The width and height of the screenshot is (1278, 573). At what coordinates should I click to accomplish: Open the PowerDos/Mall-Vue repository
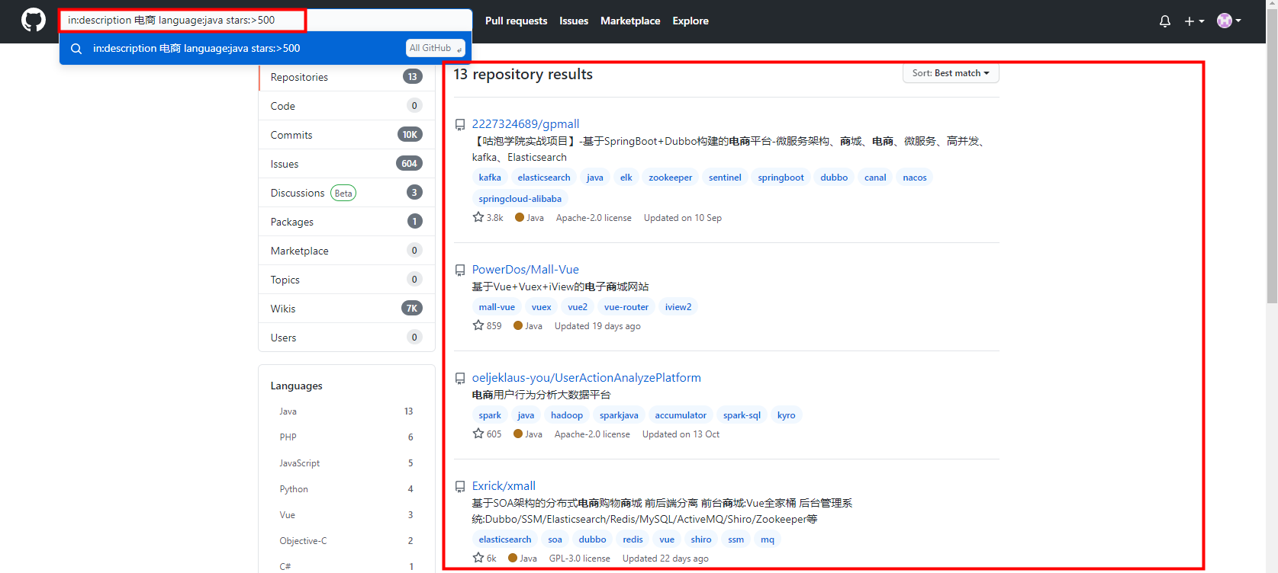click(526, 270)
